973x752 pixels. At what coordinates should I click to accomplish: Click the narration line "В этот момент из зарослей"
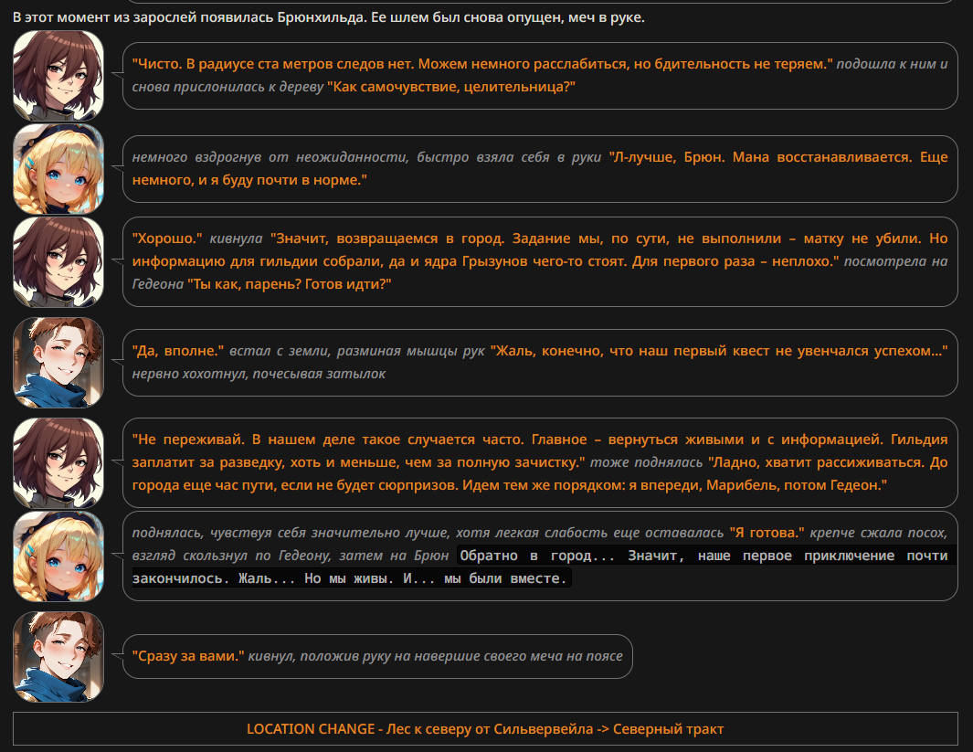tap(329, 17)
